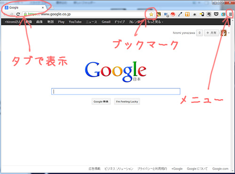Open 画像 in the Google bar
Screen dimensions: 235x174
[x=39, y=22]
